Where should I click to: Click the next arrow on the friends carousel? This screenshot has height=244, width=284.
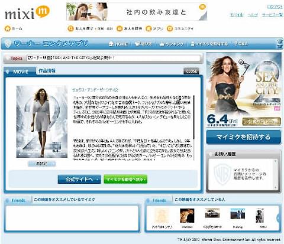click(278, 218)
